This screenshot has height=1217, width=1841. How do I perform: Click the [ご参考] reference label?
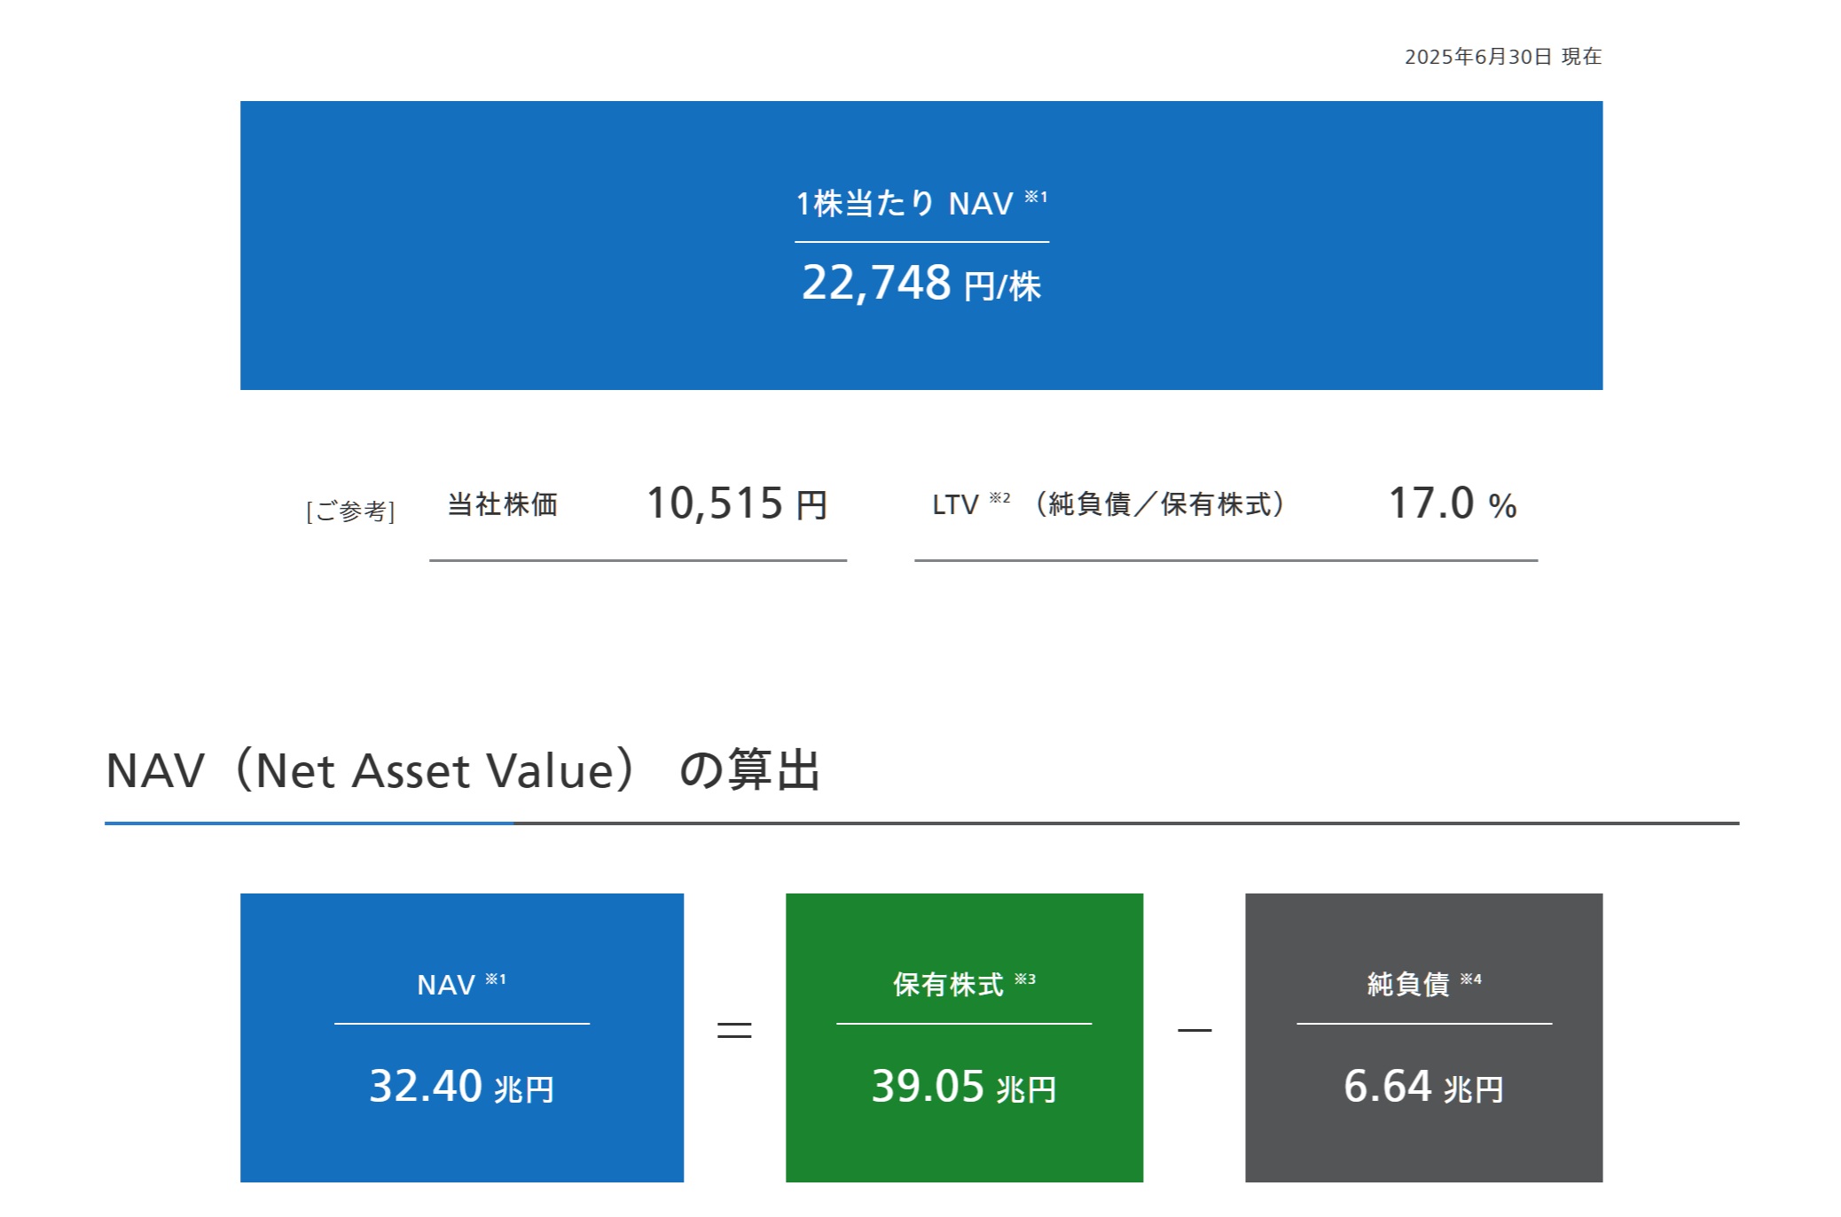tap(350, 511)
